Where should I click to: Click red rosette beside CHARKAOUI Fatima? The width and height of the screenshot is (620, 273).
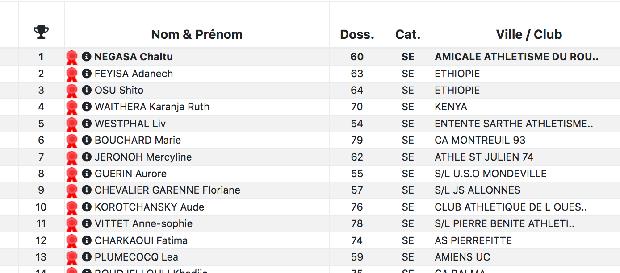[x=71, y=241]
